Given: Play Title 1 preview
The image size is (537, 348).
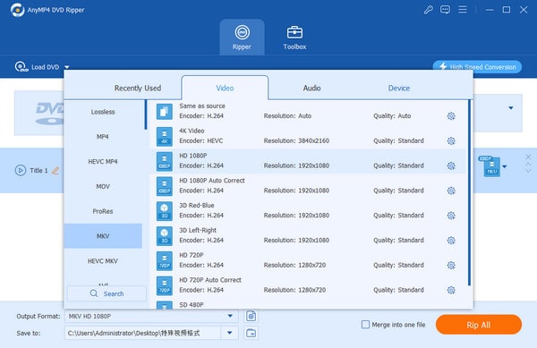Looking at the screenshot, I should coord(21,170).
